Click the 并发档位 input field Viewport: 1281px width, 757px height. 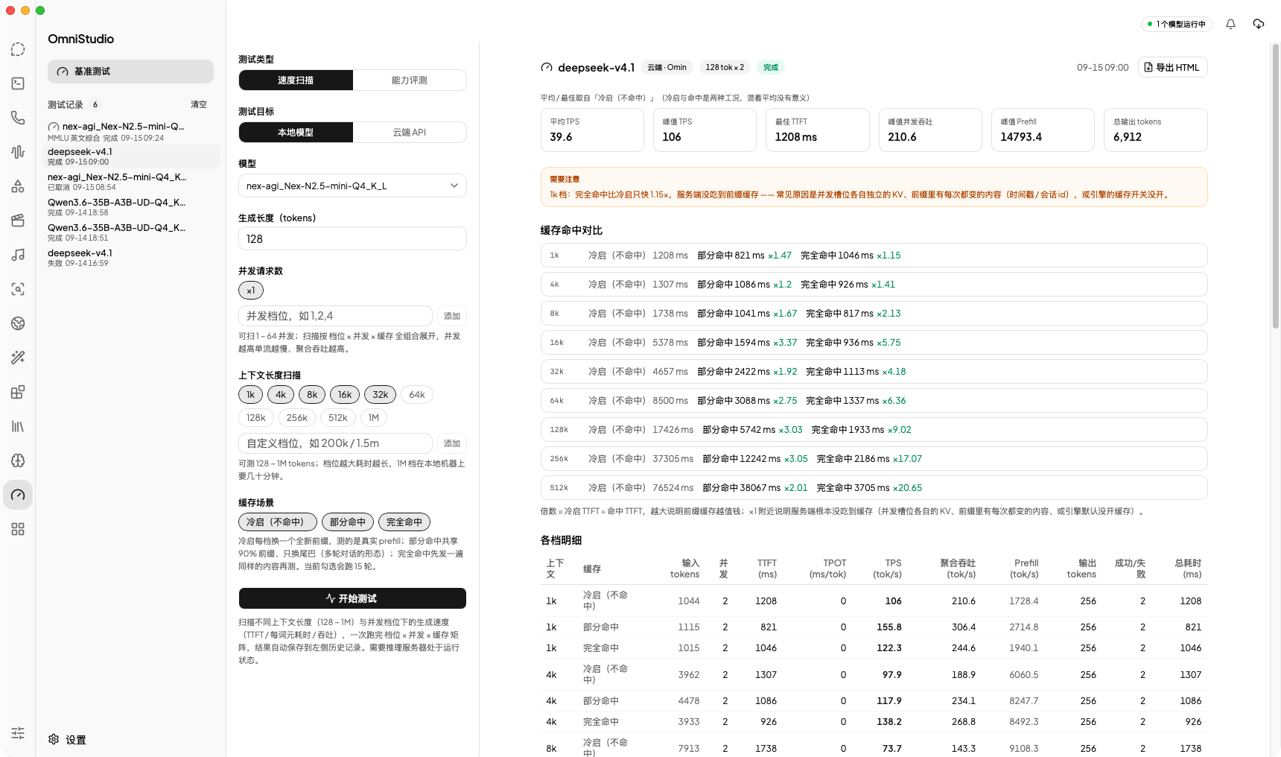pos(335,316)
